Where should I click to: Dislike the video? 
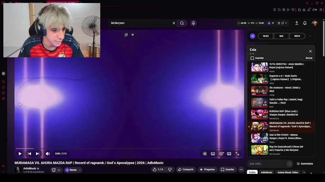[170, 170]
